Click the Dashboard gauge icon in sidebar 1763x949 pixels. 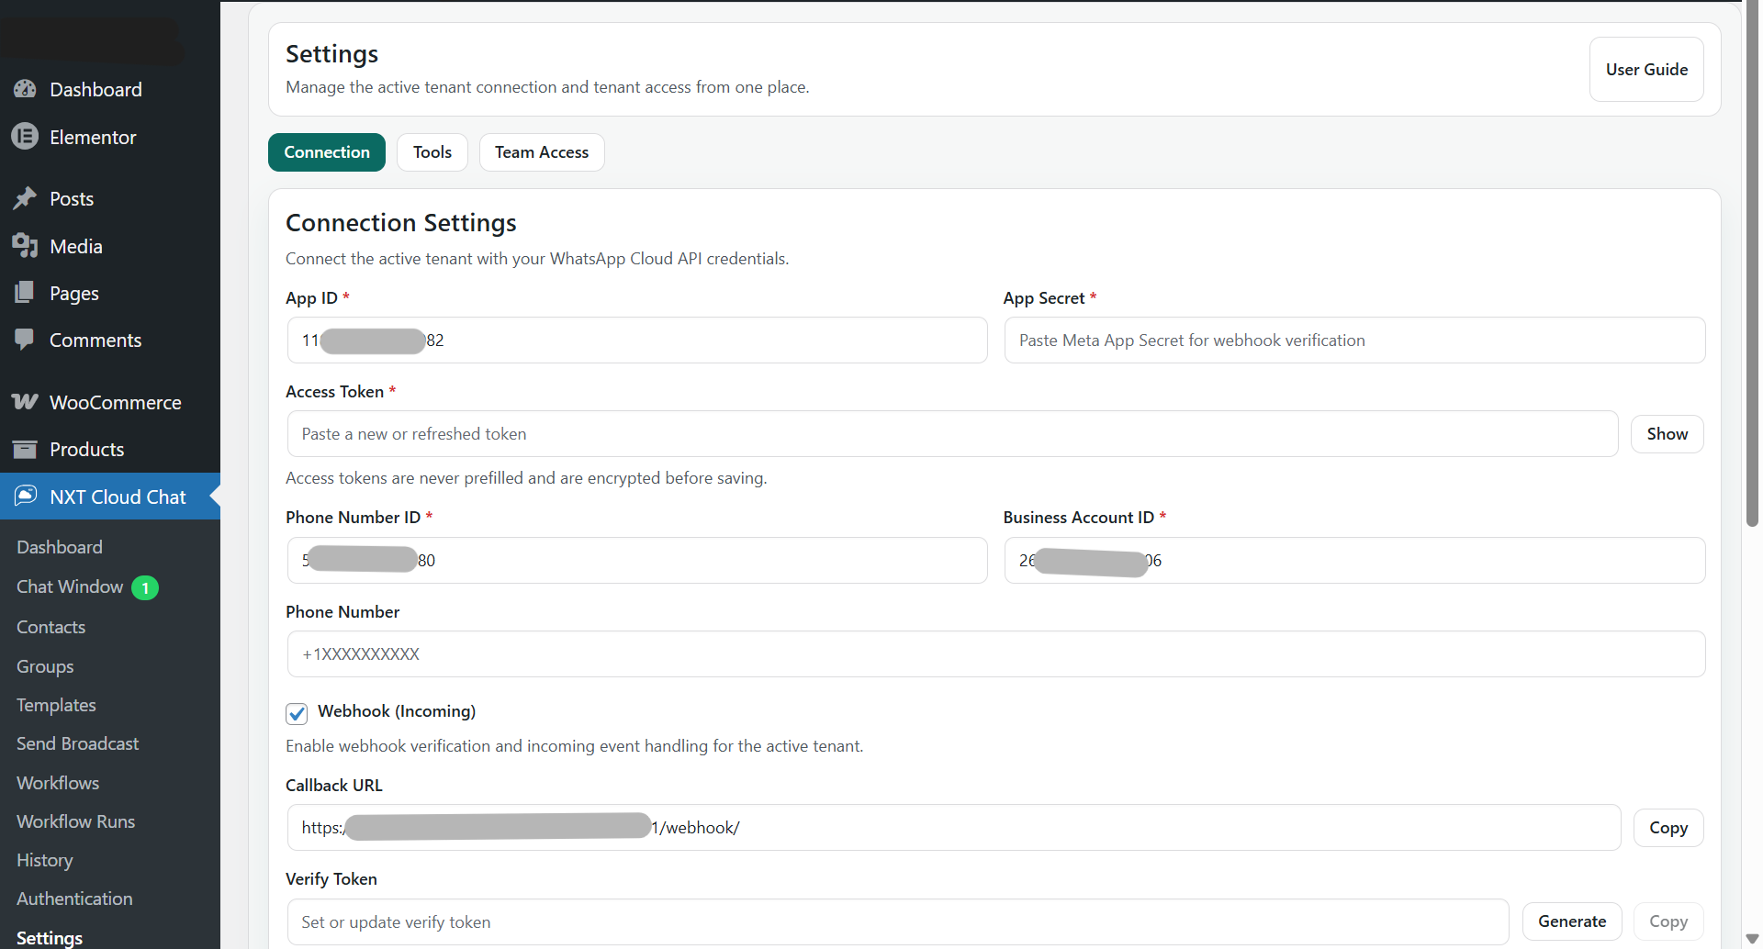click(25, 89)
